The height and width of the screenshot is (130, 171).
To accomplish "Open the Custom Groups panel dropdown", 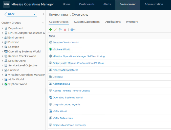I will [x=43, y=23].
